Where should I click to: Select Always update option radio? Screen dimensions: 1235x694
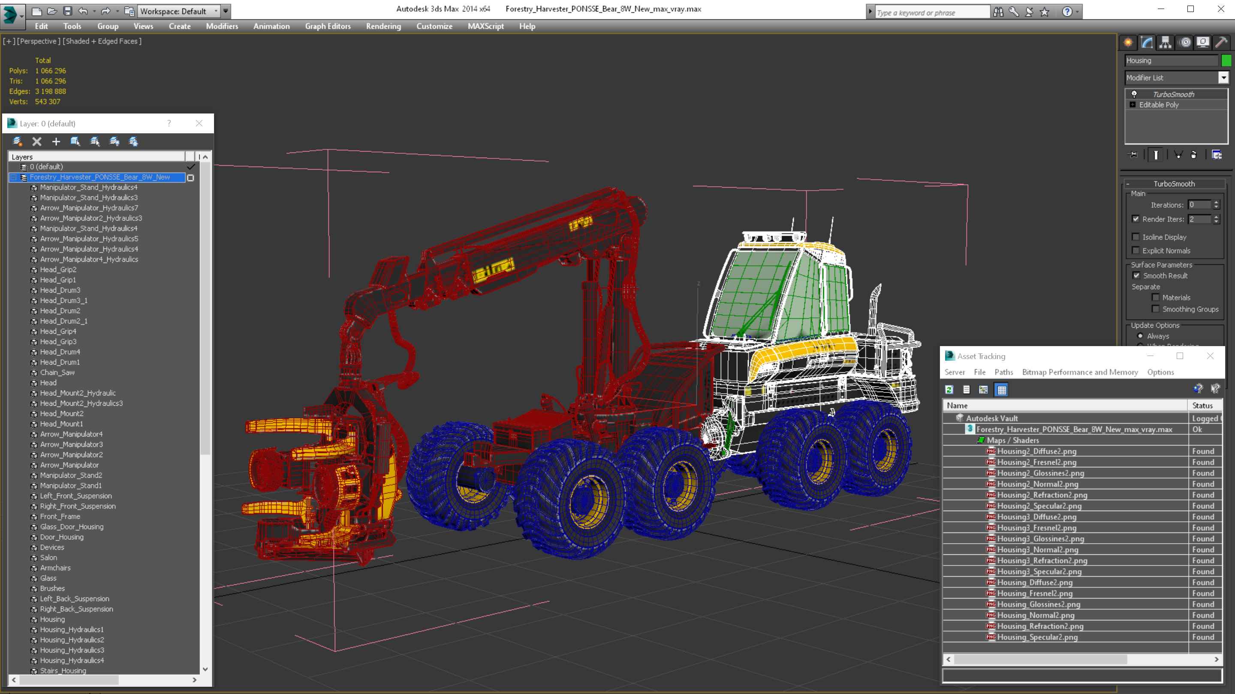pos(1140,336)
